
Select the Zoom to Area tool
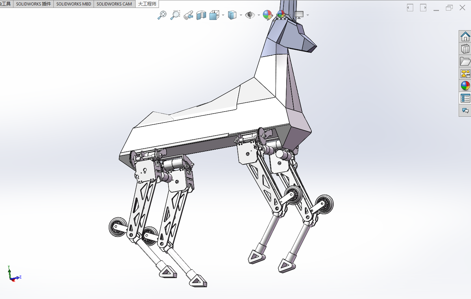[x=175, y=15]
